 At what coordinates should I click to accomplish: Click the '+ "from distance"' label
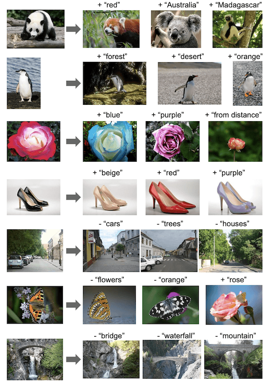[233, 115]
